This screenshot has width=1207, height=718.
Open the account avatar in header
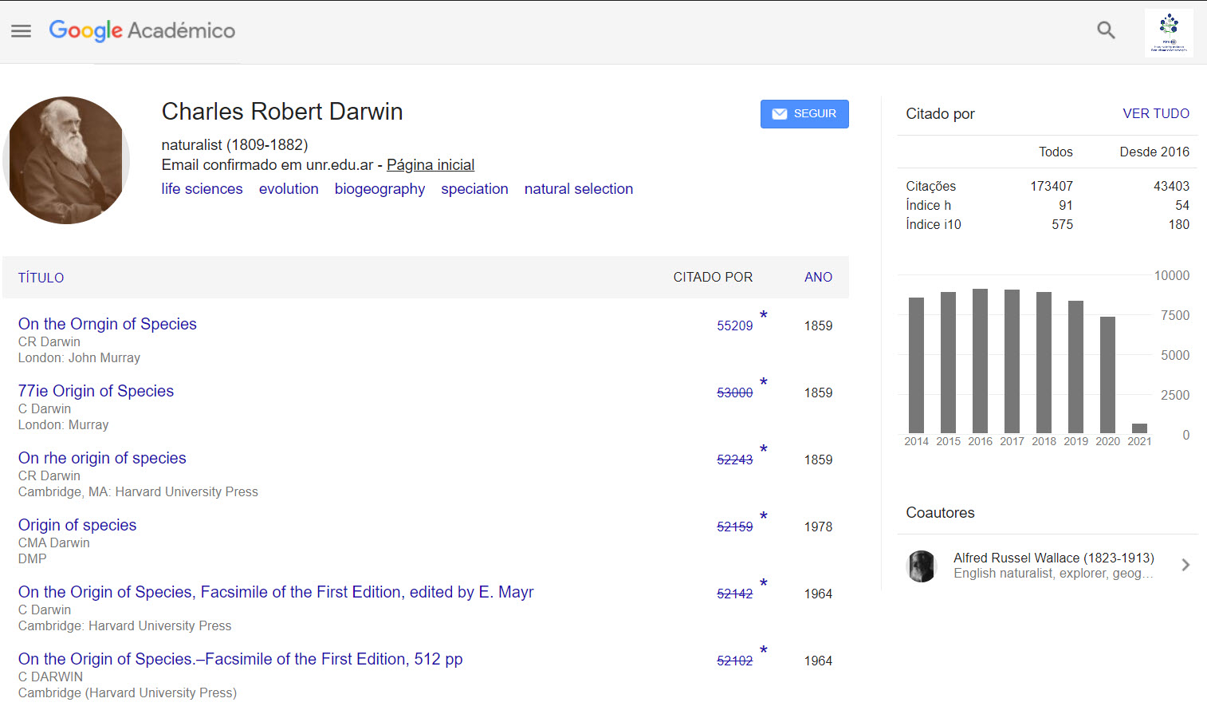click(1169, 33)
